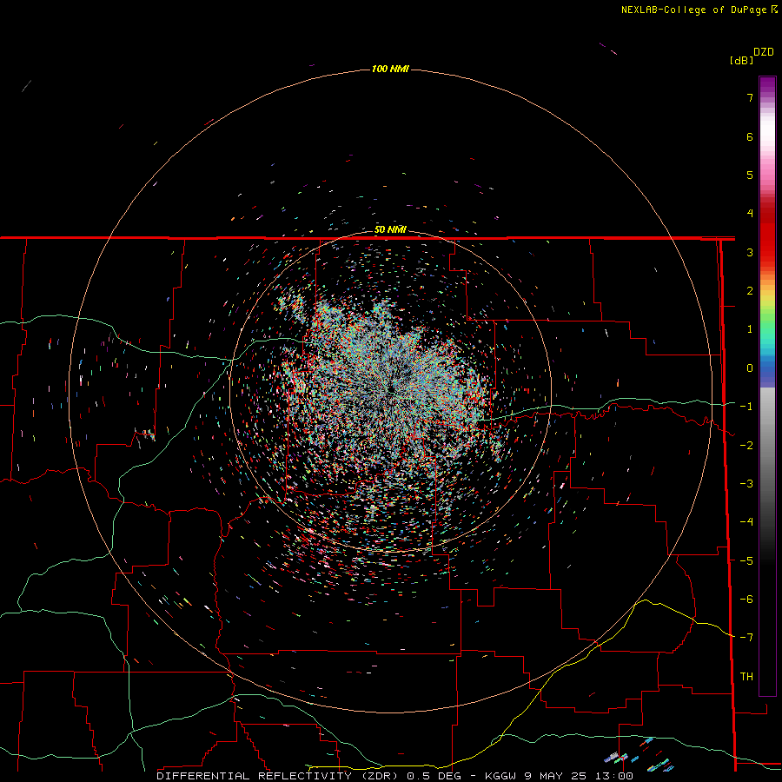Click the 4 dB tick label on the scale

[750, 214]
